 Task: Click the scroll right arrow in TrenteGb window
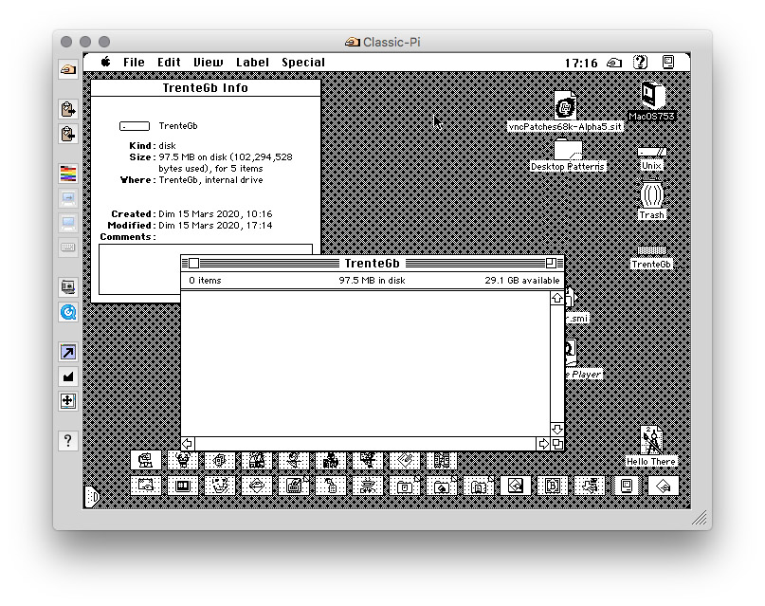click(543, 444)
